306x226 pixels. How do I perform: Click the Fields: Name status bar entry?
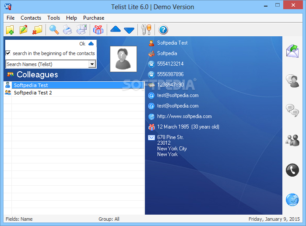19,219
